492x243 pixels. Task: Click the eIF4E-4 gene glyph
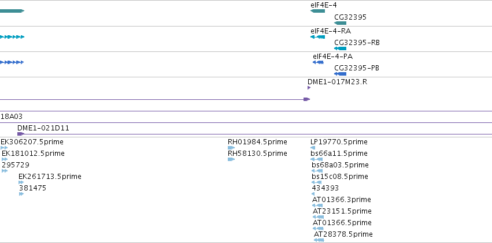[317, 11]
